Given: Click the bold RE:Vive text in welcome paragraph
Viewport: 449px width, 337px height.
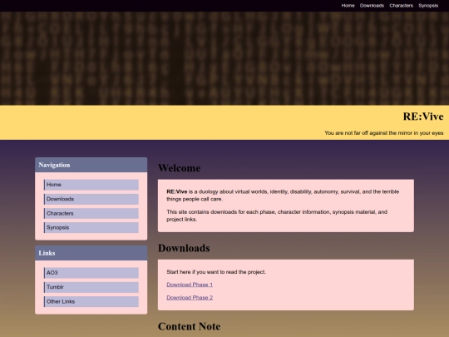Looking at the screenshot, I should [176, 191].
